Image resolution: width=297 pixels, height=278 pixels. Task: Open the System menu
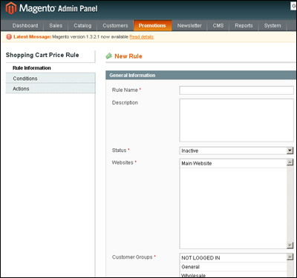(x=272, y=26)
